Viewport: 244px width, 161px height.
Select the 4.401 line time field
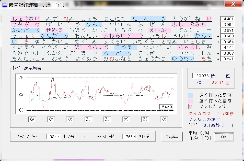227,19
